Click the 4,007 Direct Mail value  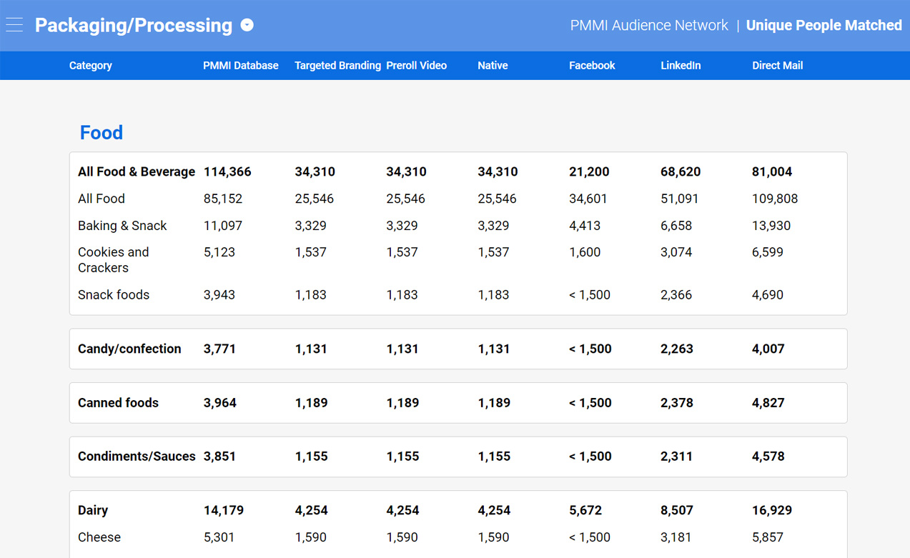[768, 349]
